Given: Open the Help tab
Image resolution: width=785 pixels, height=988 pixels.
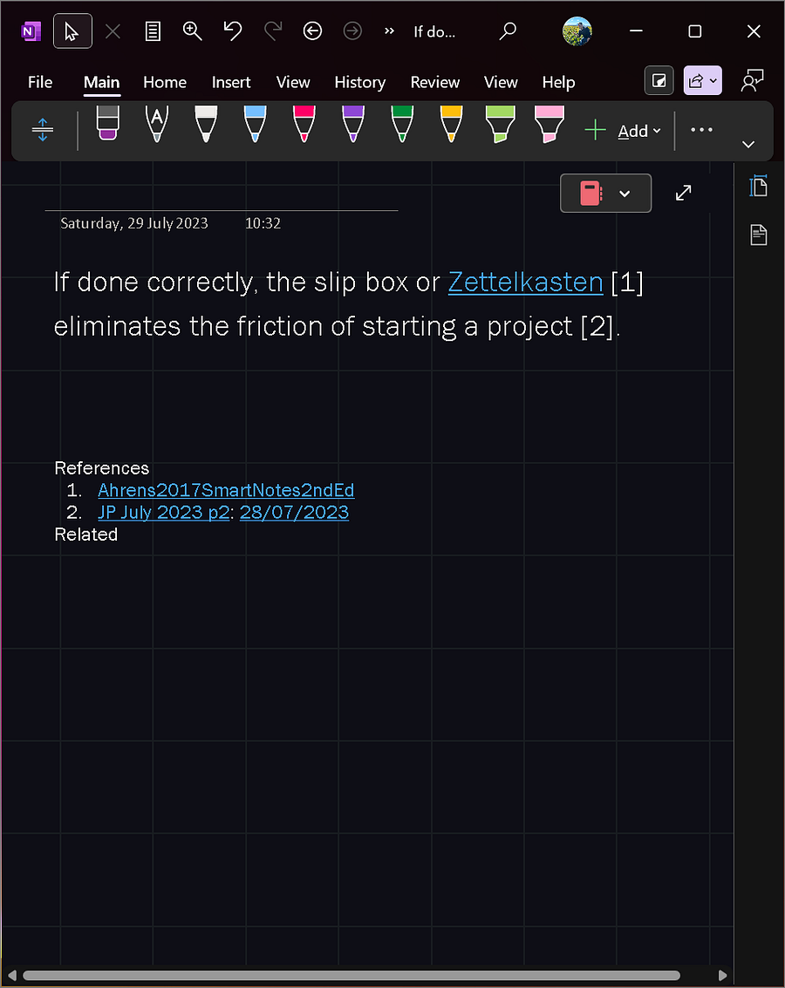Looking at the screenshot, I should pos(558,83).
